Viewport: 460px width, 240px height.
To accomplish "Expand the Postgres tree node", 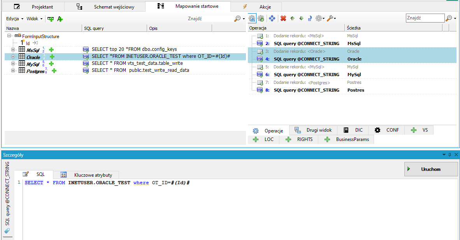I will [13, 71].
